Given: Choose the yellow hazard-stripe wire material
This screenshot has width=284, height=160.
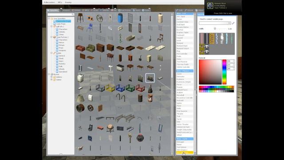Looking at the screenshot, I should [212, 39].
